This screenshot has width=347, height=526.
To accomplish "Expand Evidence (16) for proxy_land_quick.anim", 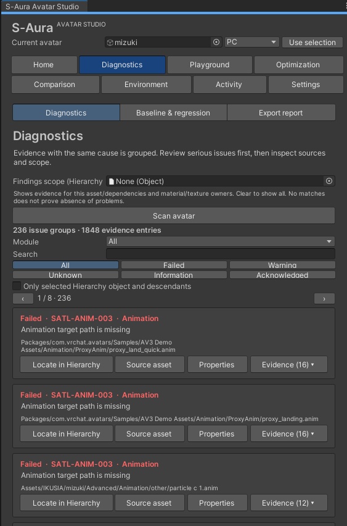I will [288, 365].
